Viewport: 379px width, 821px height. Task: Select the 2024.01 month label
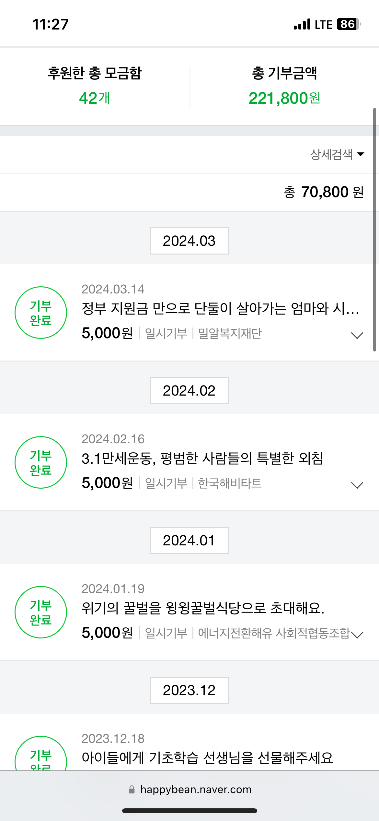click(189, 541)
